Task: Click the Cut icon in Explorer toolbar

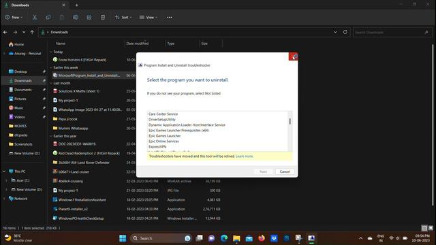Action: tap(35, 17)
